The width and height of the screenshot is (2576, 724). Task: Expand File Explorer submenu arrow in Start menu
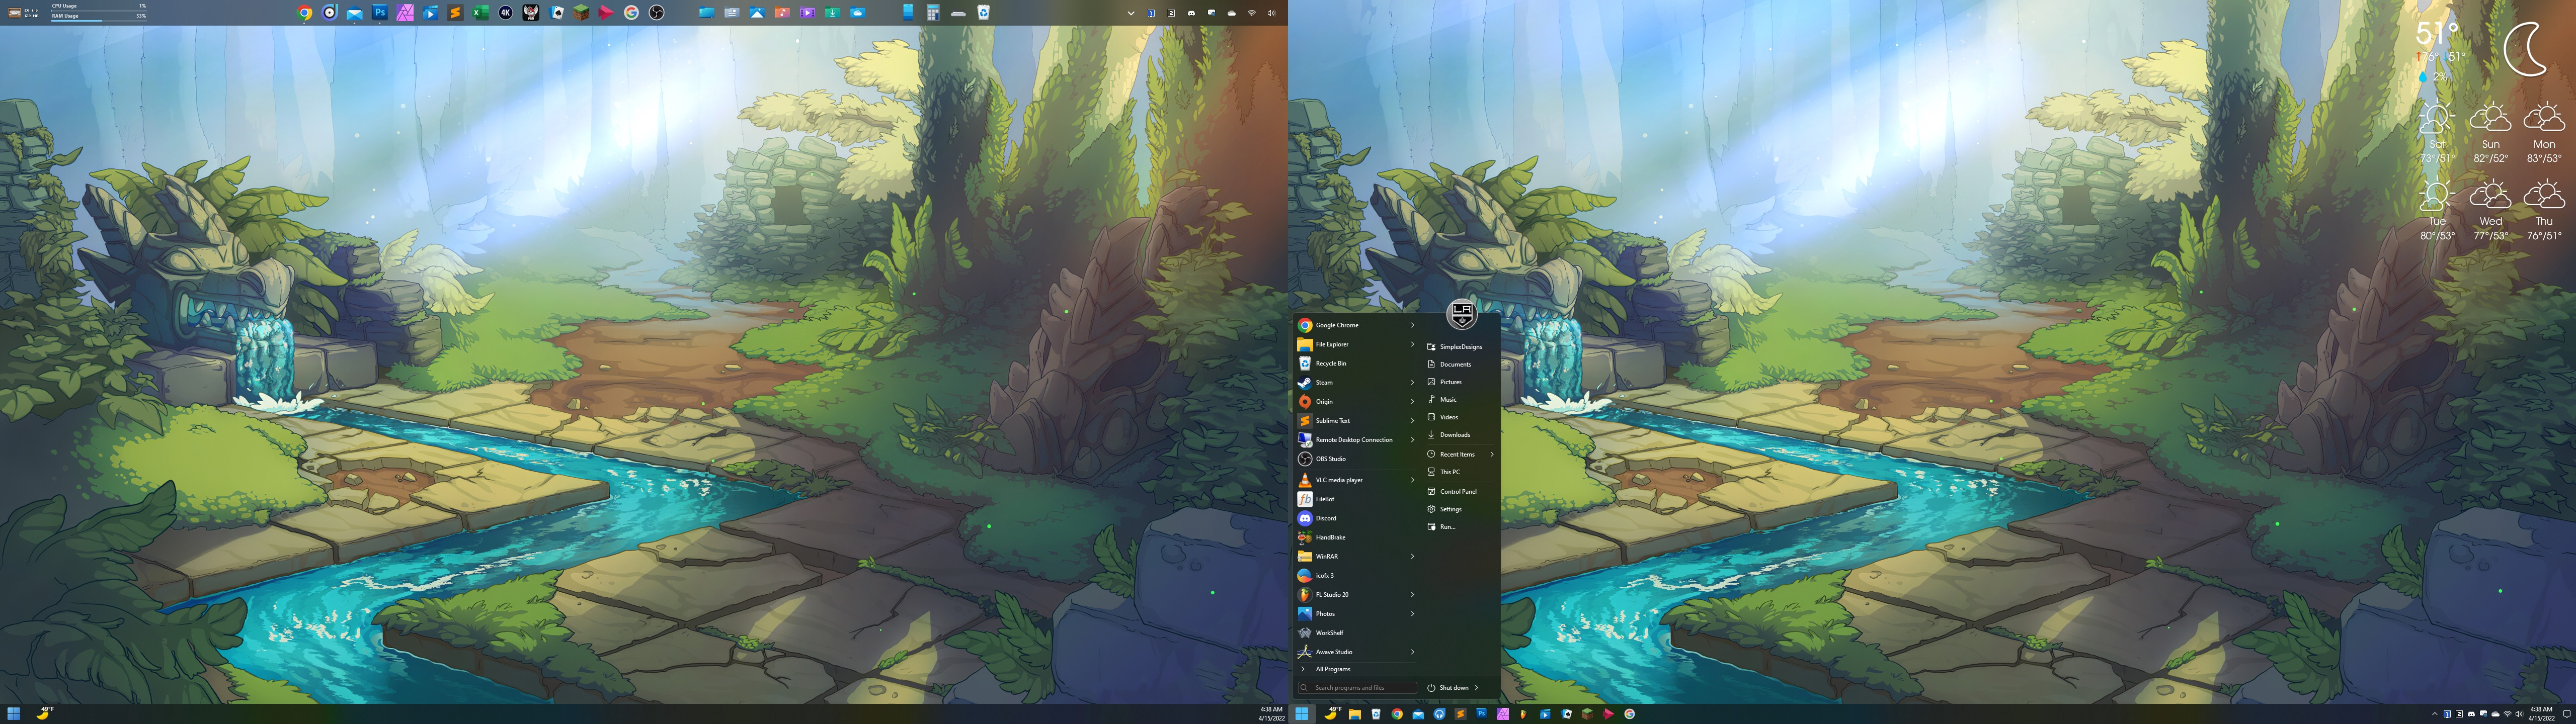click(1412, 344)
